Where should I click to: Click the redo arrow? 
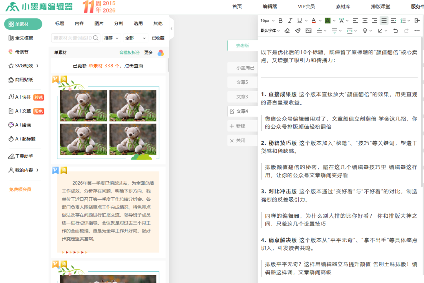tap(406, 31)
